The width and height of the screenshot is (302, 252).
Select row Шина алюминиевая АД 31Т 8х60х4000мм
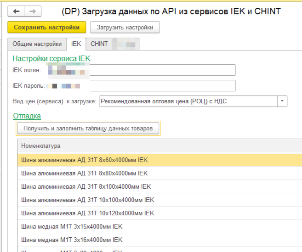pos(85,160)
